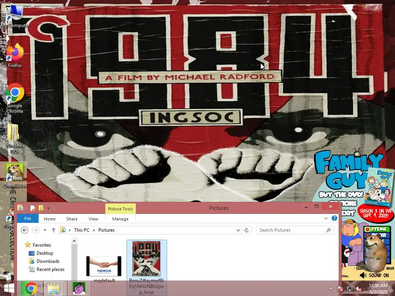Click Explorer window system icon in title bar
395x296 pixels.
point(20,208)
